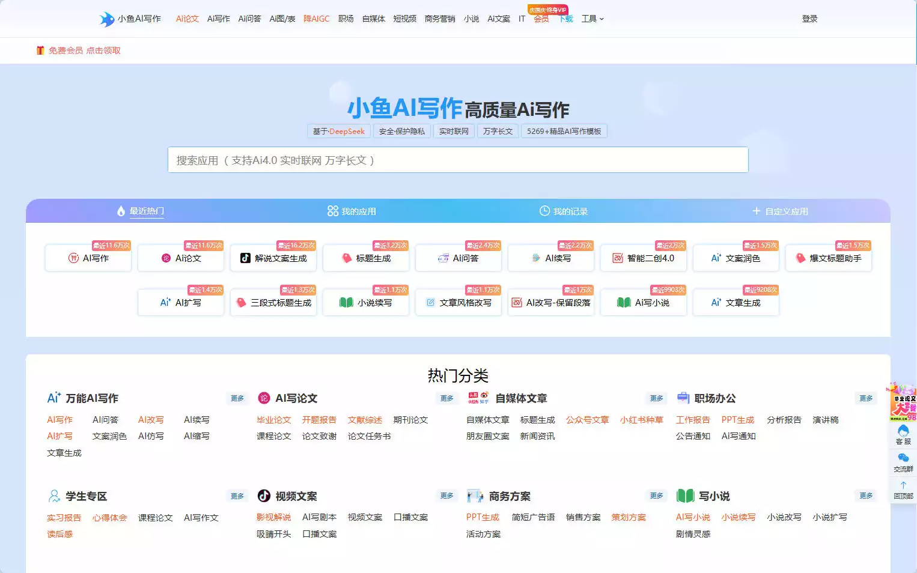917x573 pixels.
Task: Open the AI续写 app
Action: click(x=551, y=258)
